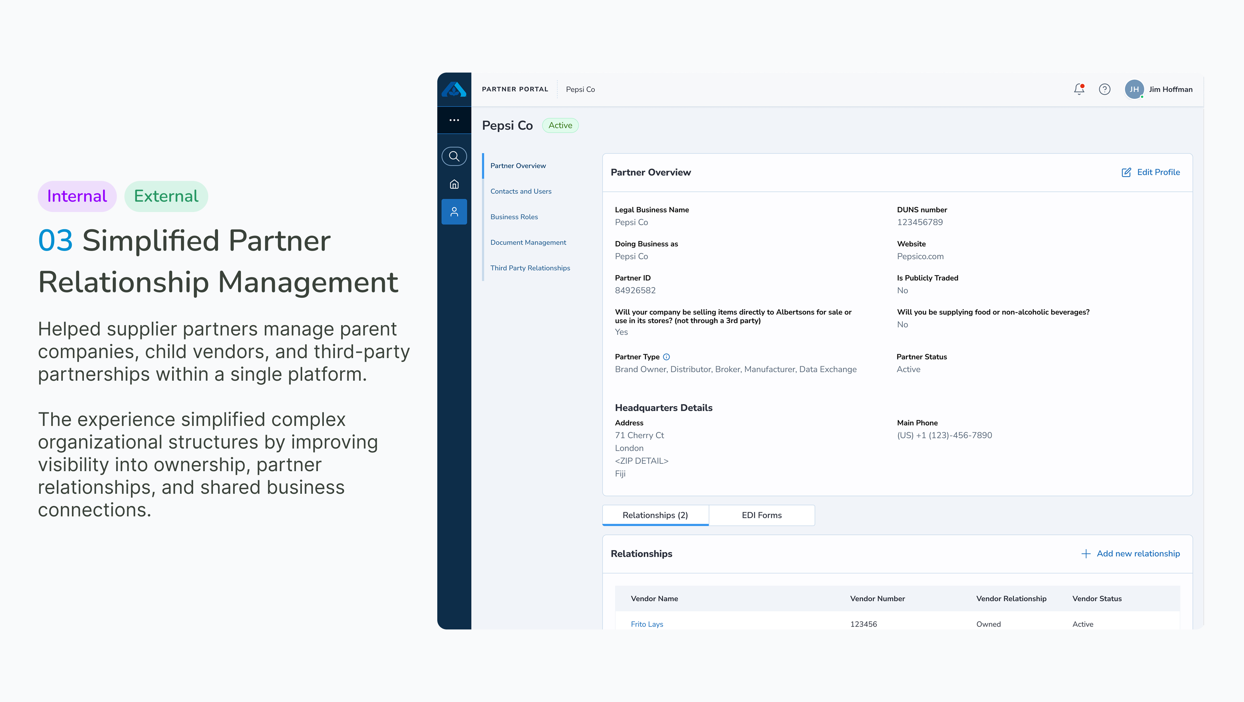Click the plus icon for new relationship
This screenshot has height=702, width=1244.
(x=1086, y=554)
